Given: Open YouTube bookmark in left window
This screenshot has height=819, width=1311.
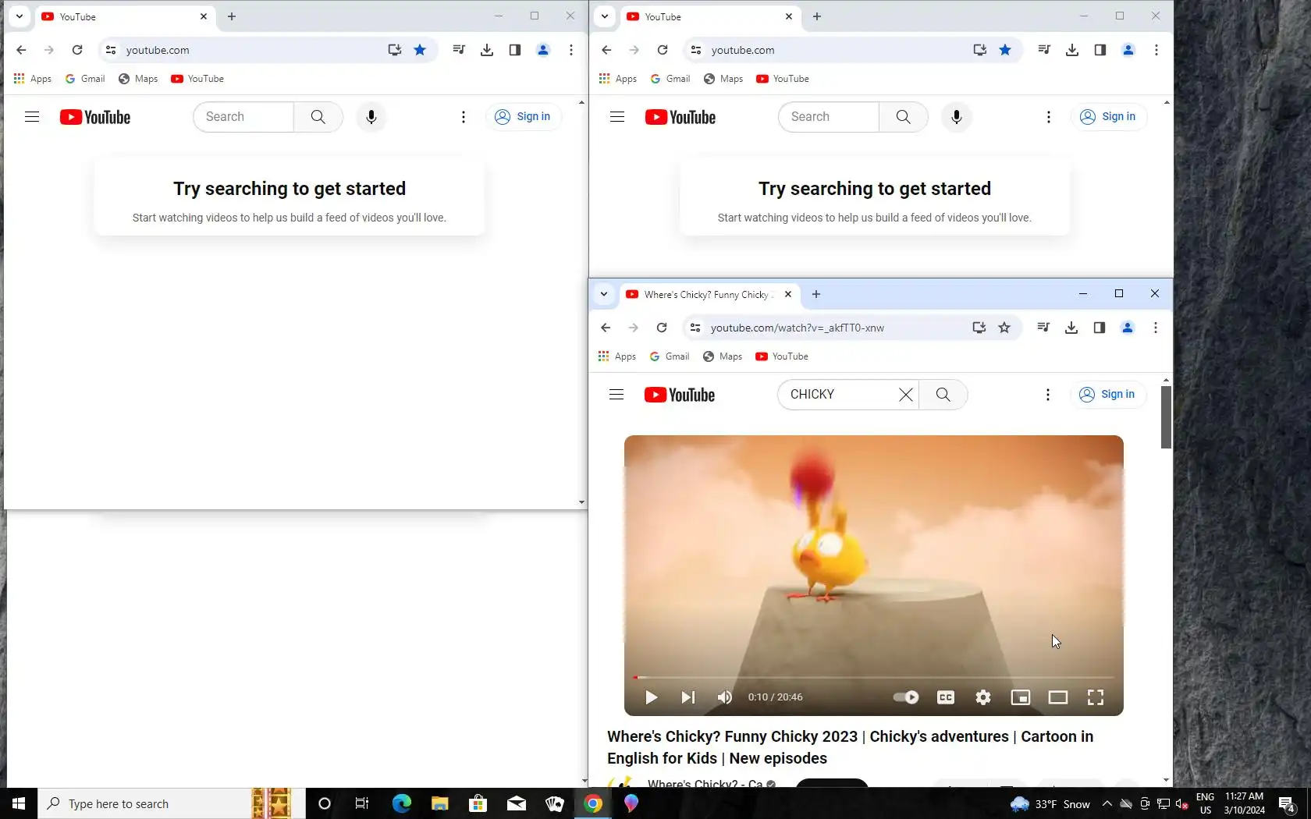Looking at the screenshot, I should click(x=197, y=79).
